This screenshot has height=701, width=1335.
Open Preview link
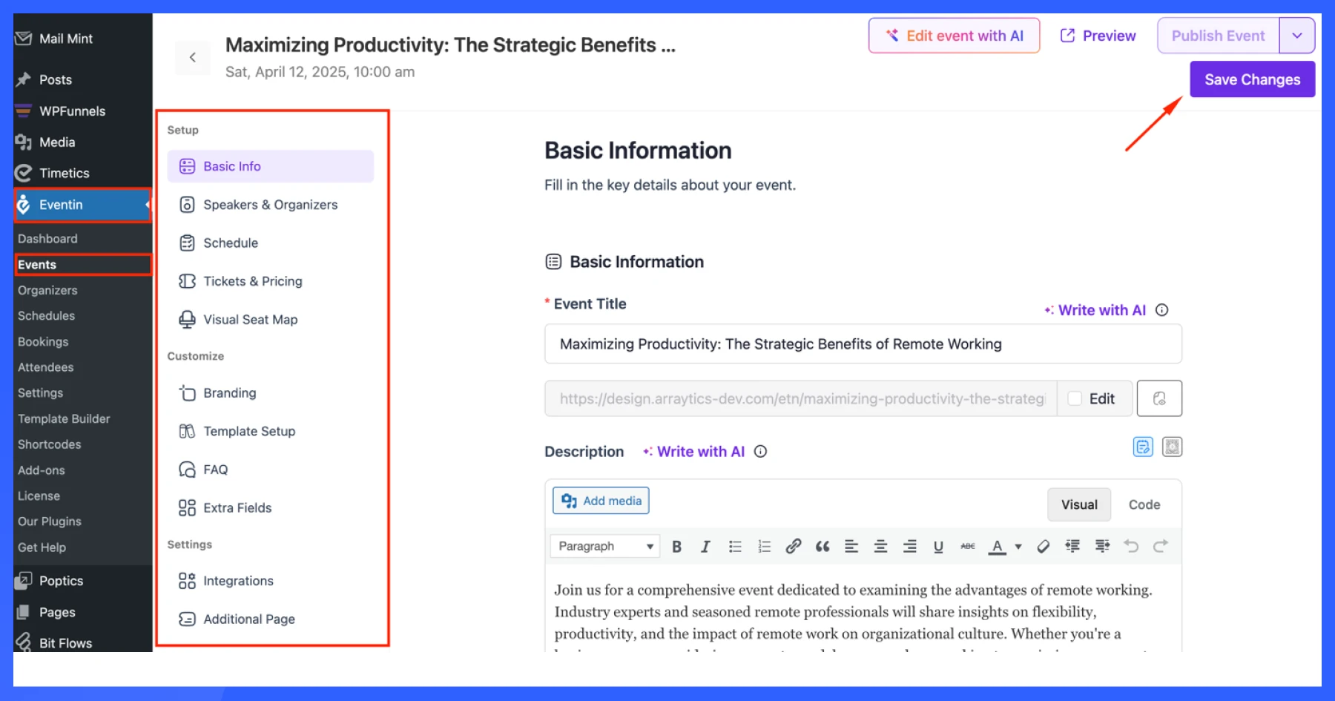coord(1098,36)
